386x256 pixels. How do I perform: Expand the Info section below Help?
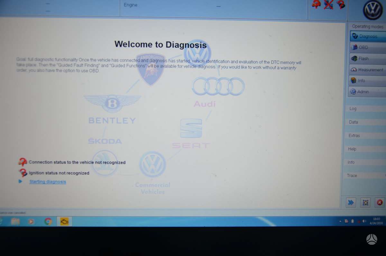point(364,162)
